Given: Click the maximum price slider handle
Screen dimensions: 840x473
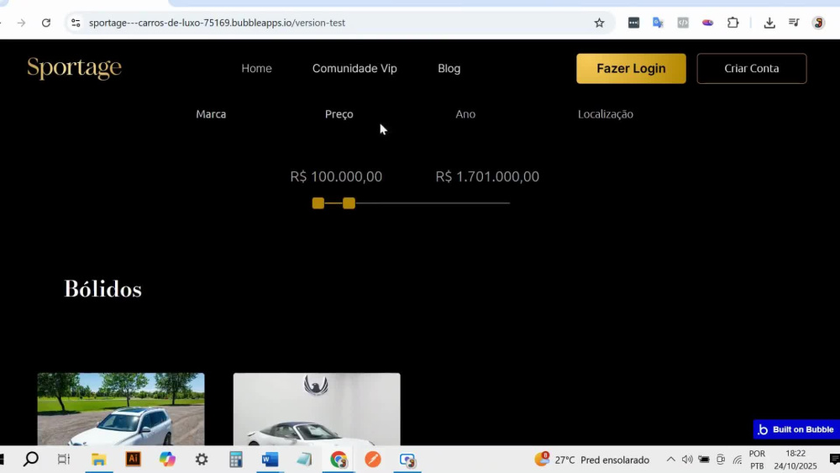Looking at the screenshot, I should point(349,203).
